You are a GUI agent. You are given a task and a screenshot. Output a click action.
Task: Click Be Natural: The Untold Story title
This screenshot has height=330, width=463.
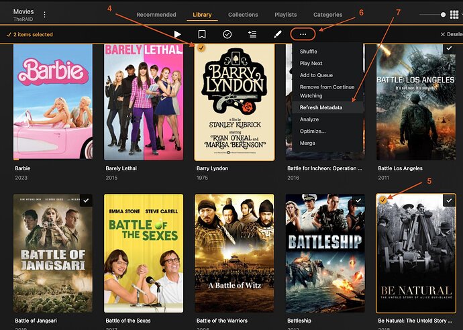pos(415,320)
